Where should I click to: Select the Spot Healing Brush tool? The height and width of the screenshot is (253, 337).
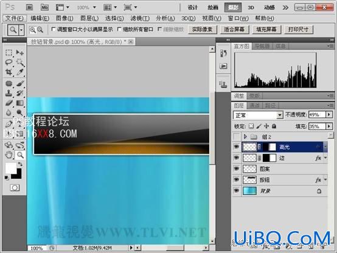(9, 83)
